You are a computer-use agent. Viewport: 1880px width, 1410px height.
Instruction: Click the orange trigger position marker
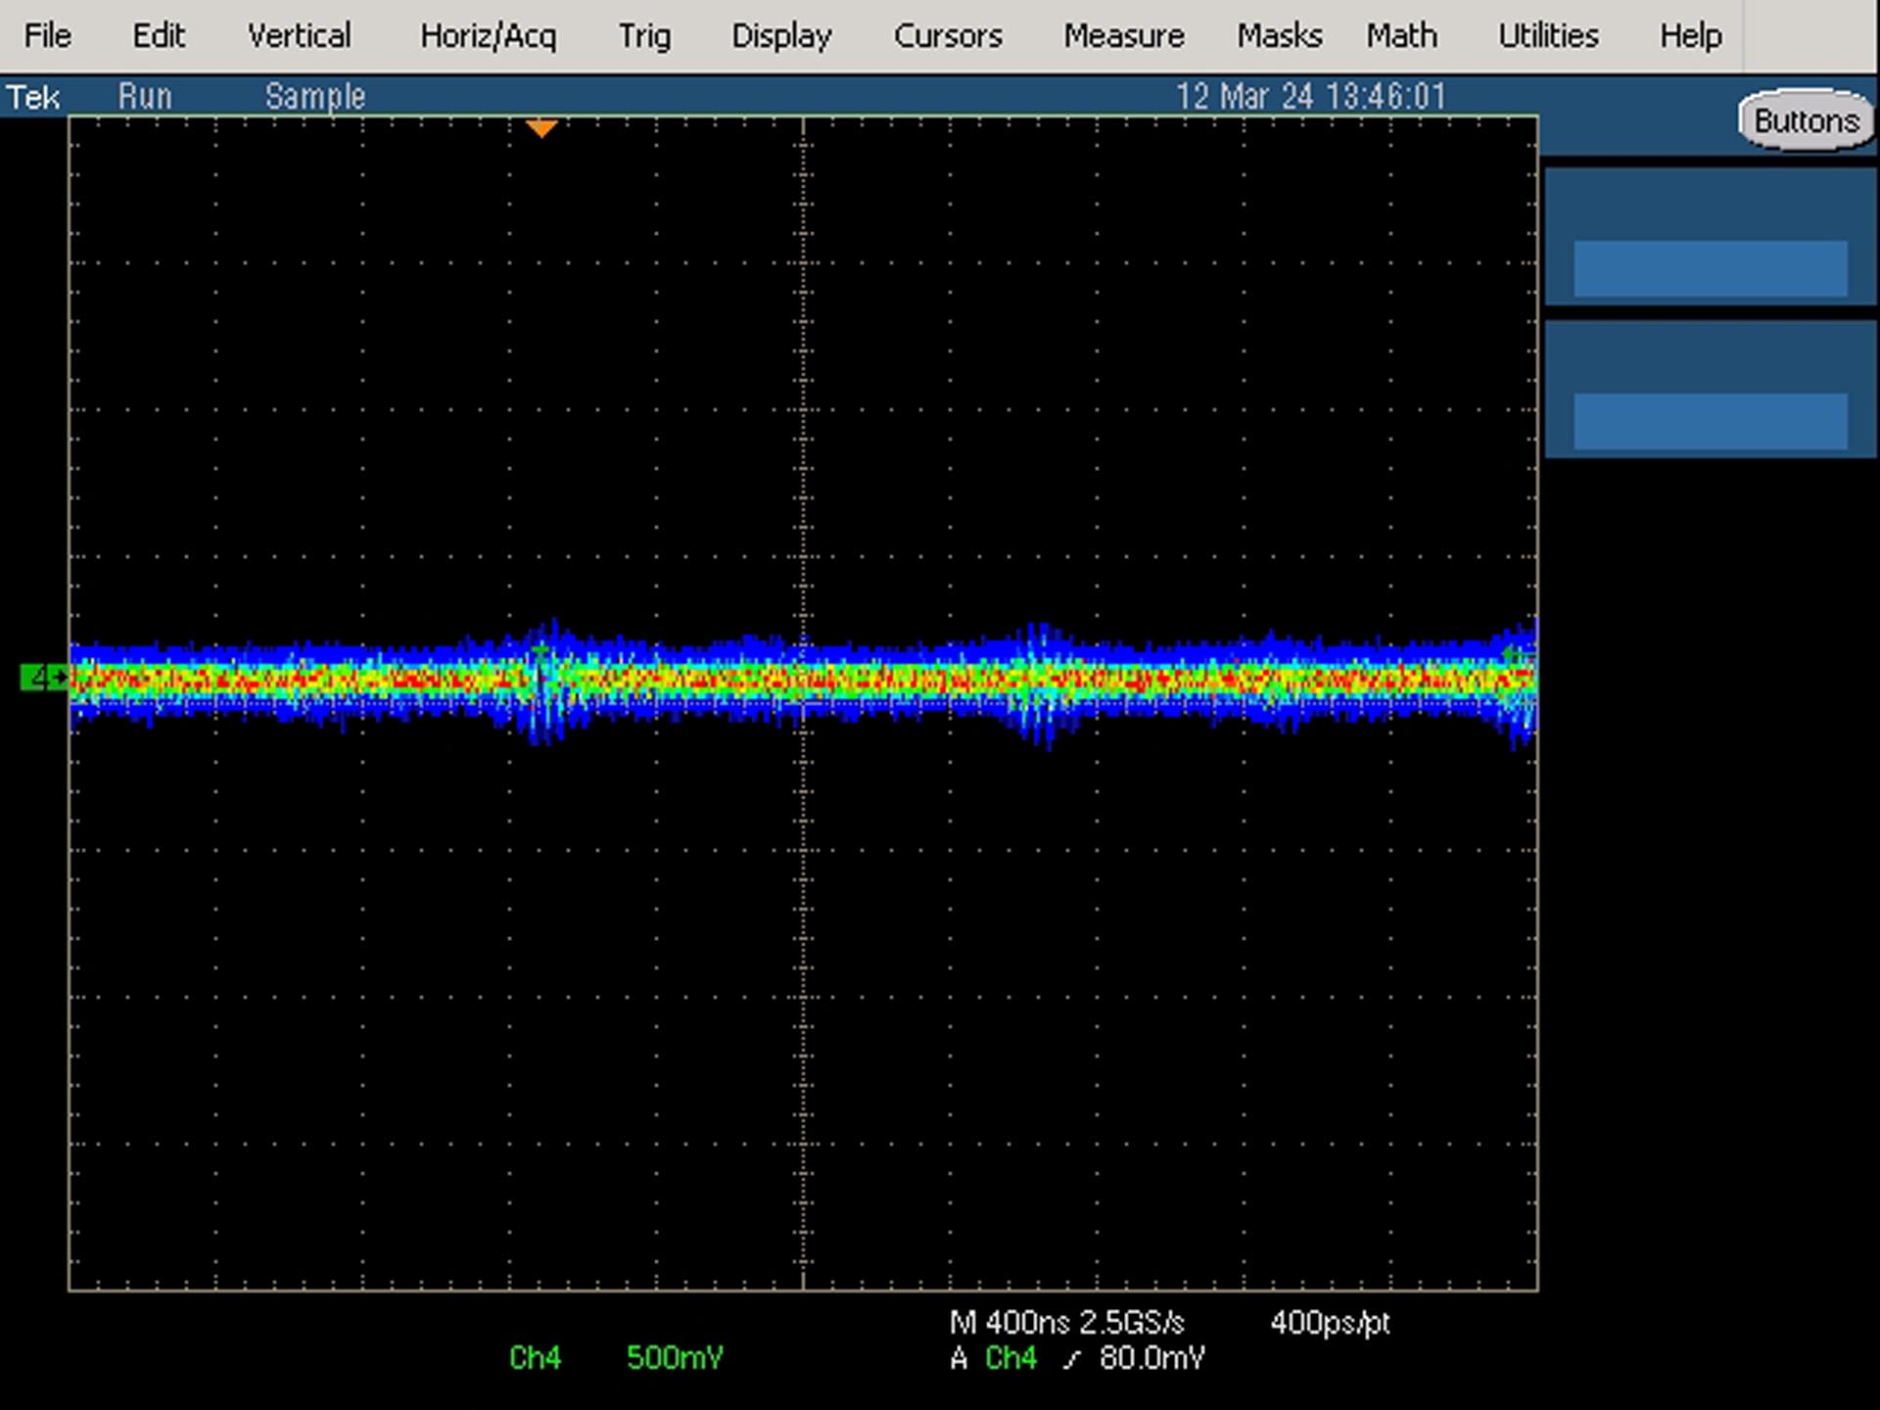point(541,128)
